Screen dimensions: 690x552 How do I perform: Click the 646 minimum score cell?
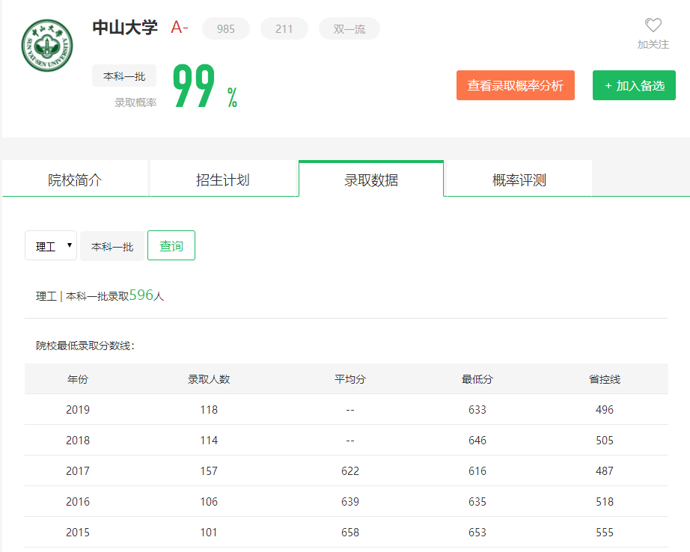click(477, 441)
